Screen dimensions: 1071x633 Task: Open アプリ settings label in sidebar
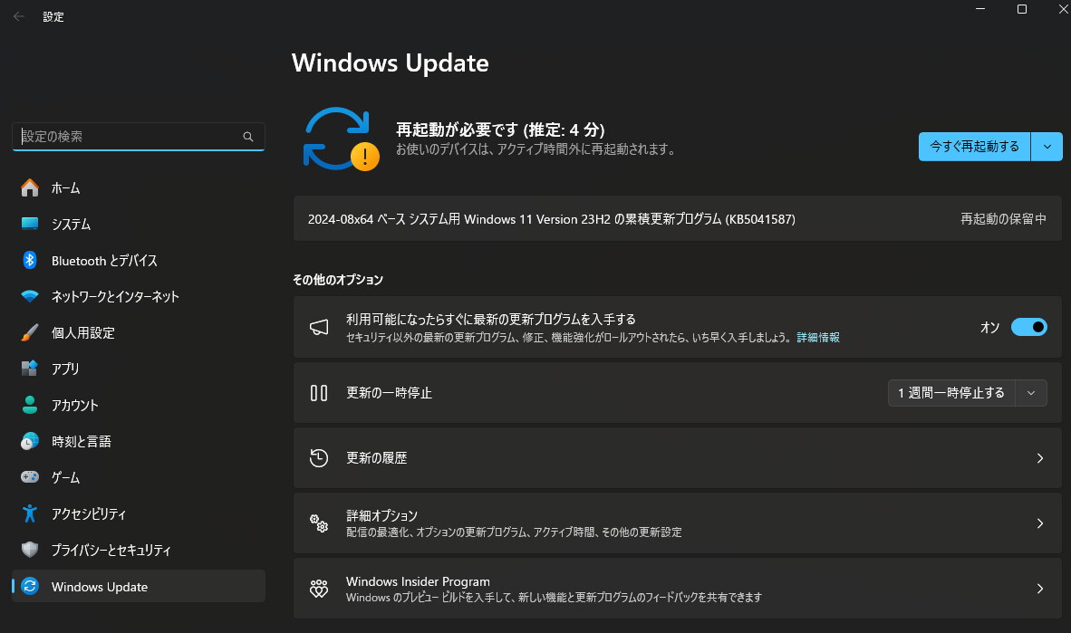[x=65, y=369]
